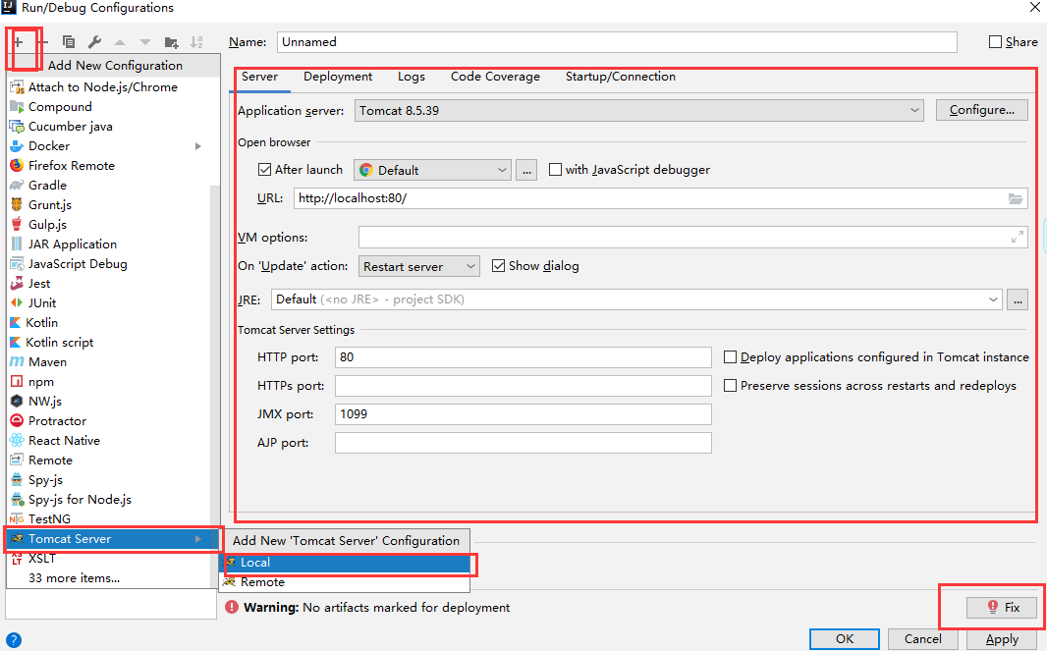
Task: Open the Default browser dropdown
Action: coord(433,170)
